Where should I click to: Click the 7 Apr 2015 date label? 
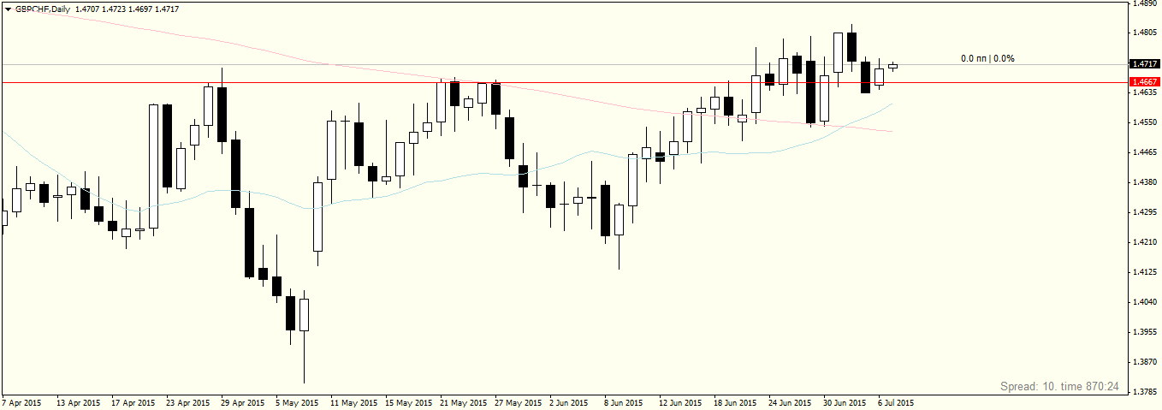(22, 402)
